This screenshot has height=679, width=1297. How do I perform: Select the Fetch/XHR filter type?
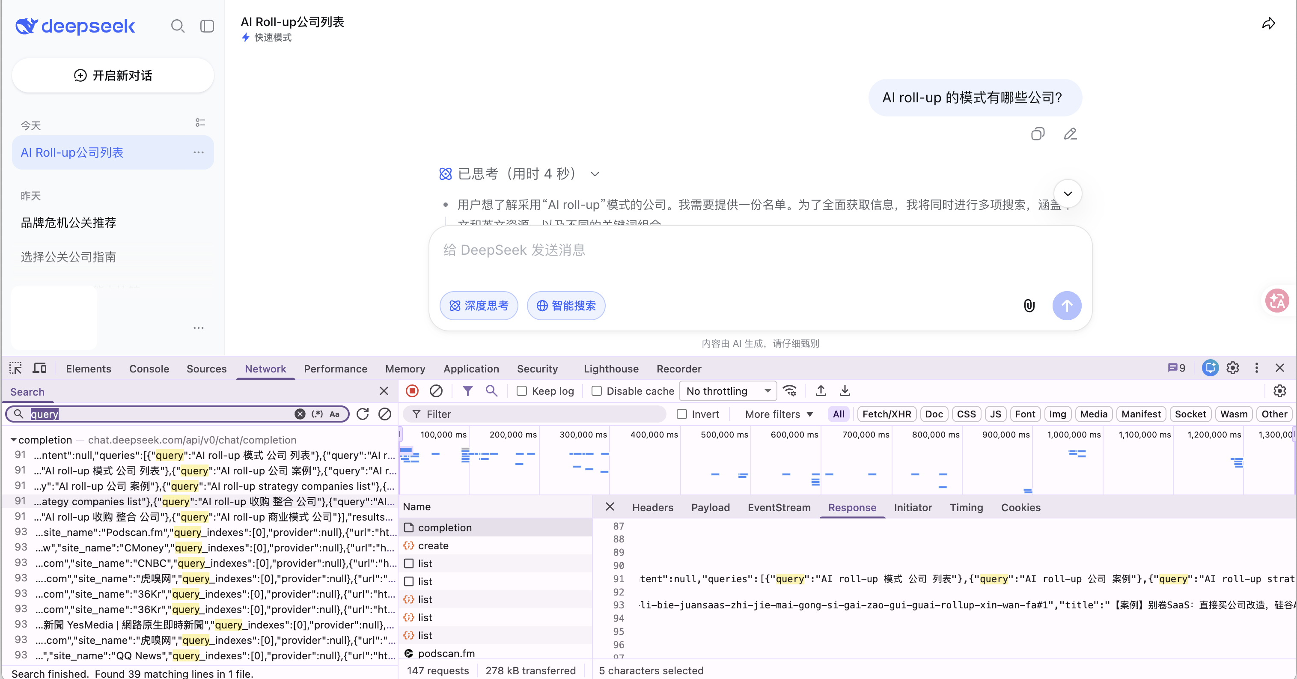pos(886,414)
